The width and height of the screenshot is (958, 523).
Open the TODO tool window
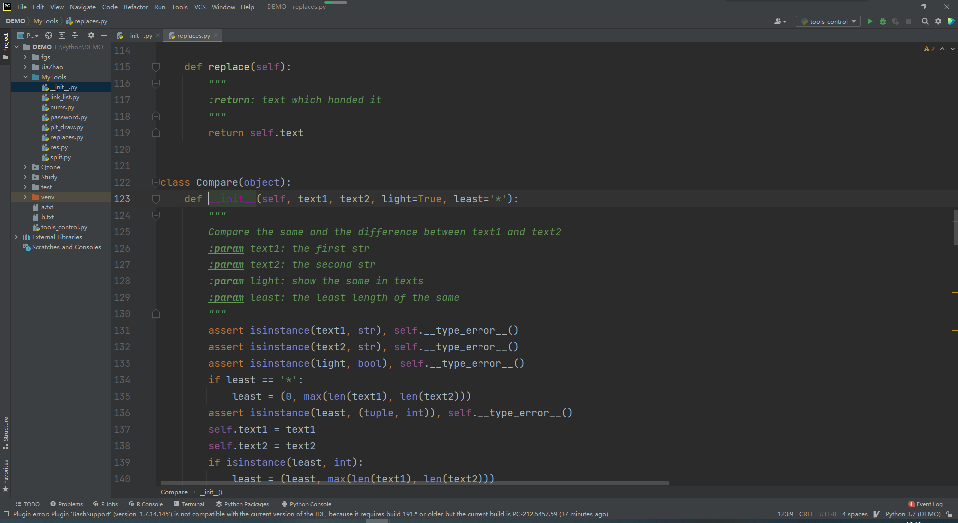[28, 504]
